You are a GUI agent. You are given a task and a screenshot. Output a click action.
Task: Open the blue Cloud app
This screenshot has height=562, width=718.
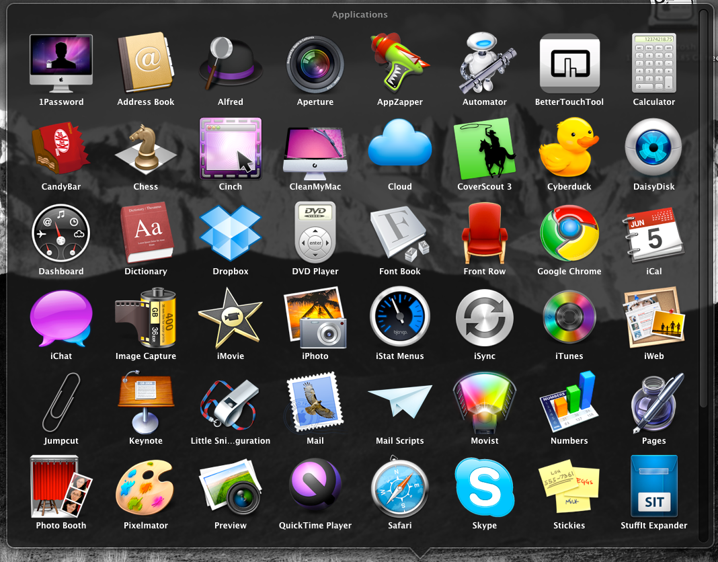(x=400, y=143)
